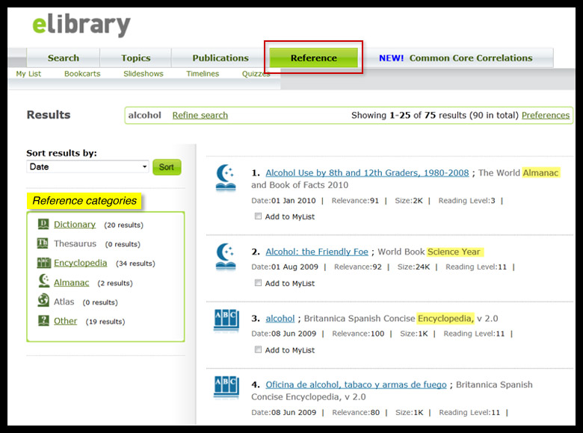This screenshot has height=433, width=583.
Task: Open the Sort results by dropdown
Action: pyautogui.click(x=87, y=167)
